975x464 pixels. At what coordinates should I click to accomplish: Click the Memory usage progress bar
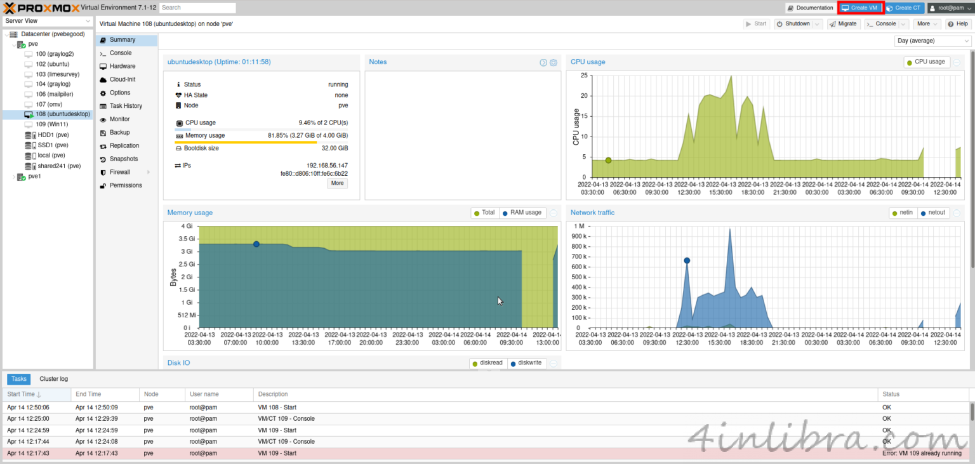click(261, 142)
